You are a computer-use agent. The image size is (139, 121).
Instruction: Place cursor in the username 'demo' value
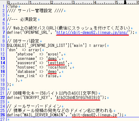coord(52,59)
